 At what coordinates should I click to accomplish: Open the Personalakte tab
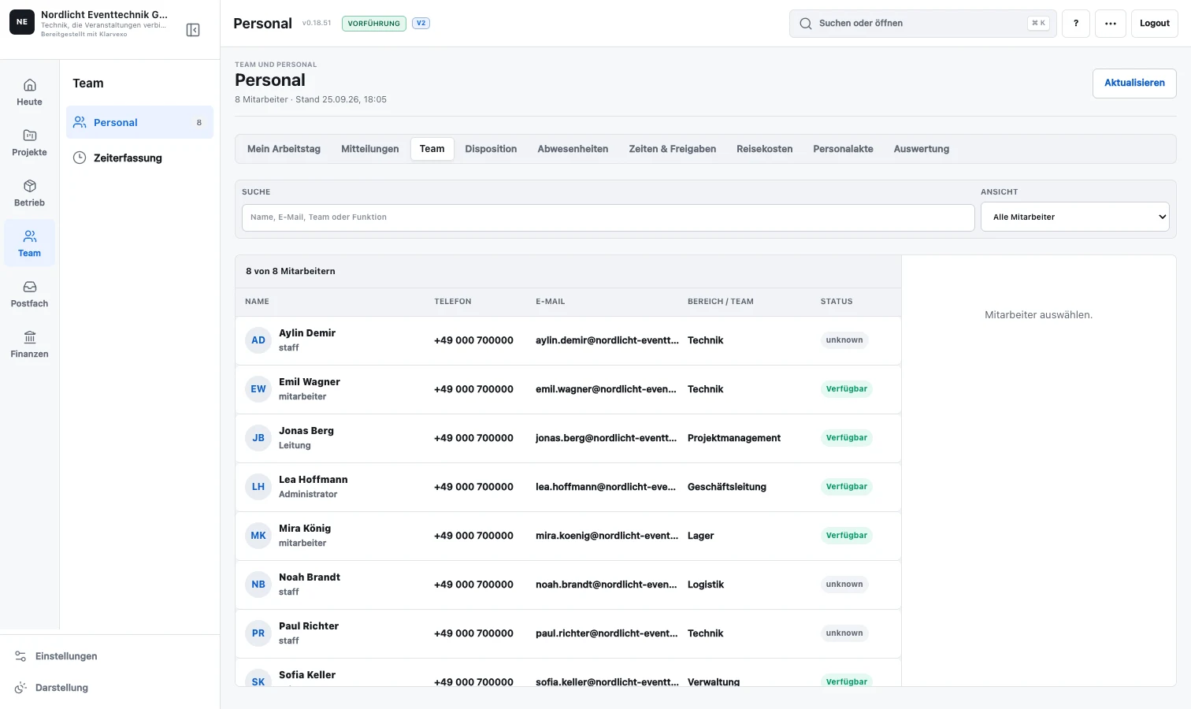coord(843,149)
